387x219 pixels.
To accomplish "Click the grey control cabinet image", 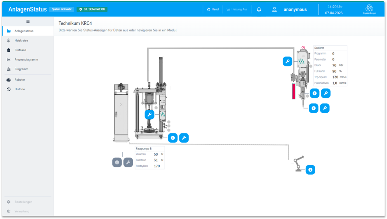I will tap(121, 112).
